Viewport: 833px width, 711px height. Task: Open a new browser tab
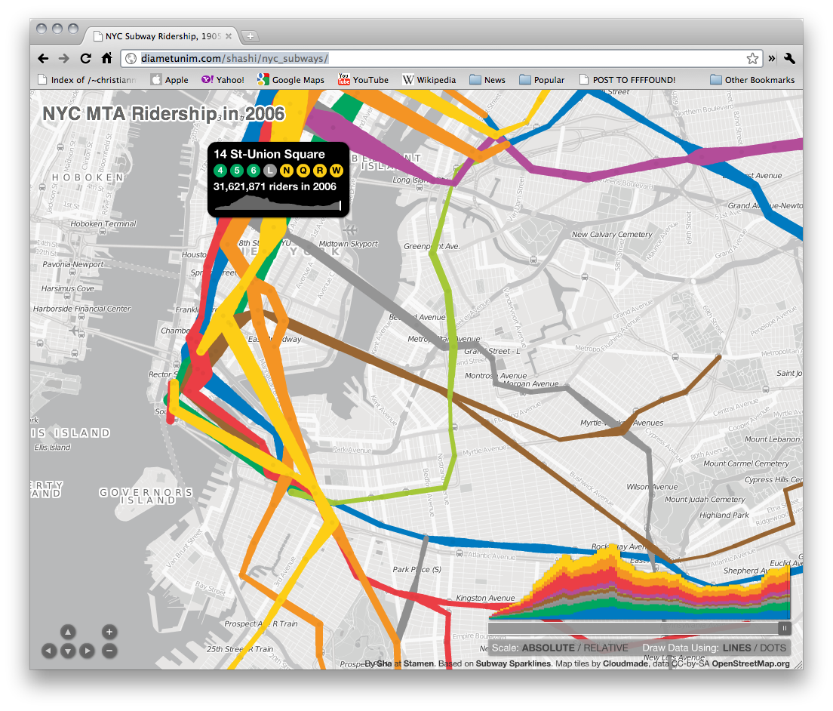coord(249,35)
